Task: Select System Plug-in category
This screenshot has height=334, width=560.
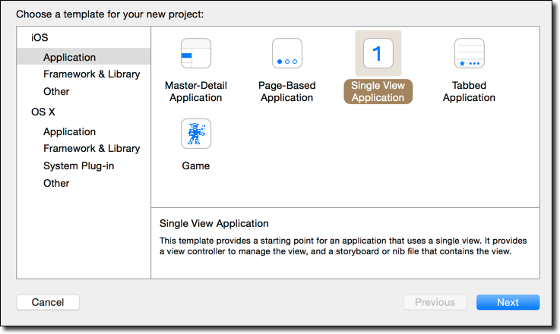Action: click(x=78, y=166)
